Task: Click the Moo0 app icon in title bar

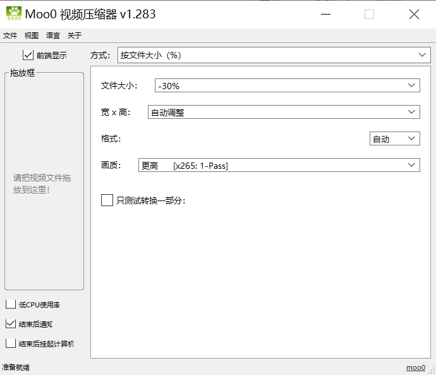Action: (x=14, y=14)
